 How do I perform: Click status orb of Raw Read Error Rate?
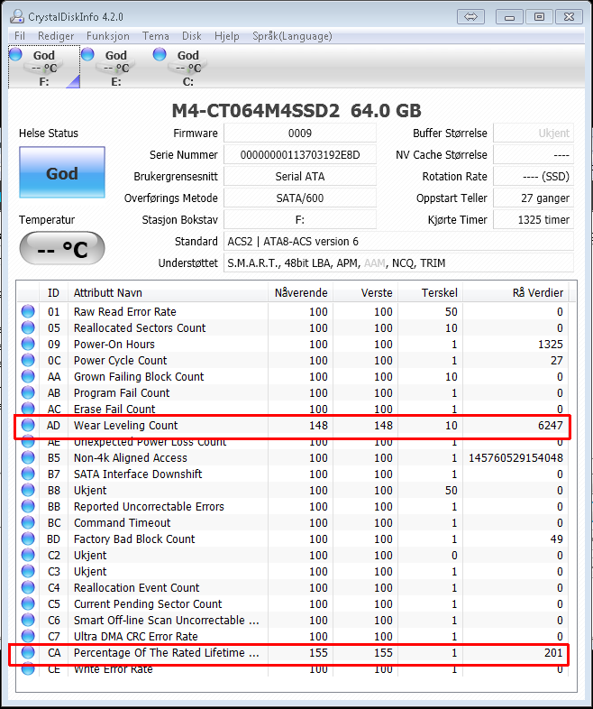point(28,311)
